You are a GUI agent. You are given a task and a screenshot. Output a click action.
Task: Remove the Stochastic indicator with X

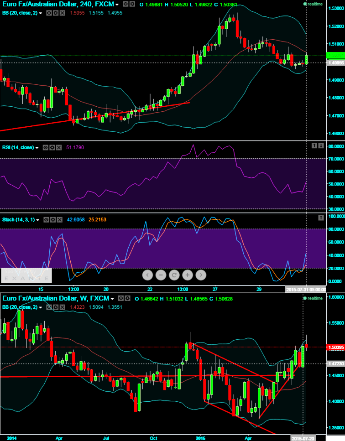point(59,220)
